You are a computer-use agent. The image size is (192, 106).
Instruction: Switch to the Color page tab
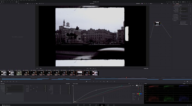tap(102, 105)
